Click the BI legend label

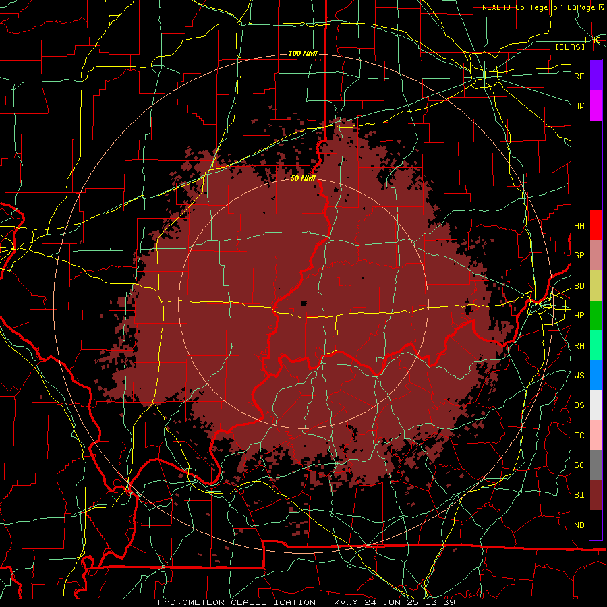point(579,495)
